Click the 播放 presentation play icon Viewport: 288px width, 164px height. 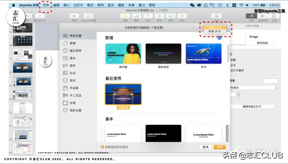pos(74,16)
